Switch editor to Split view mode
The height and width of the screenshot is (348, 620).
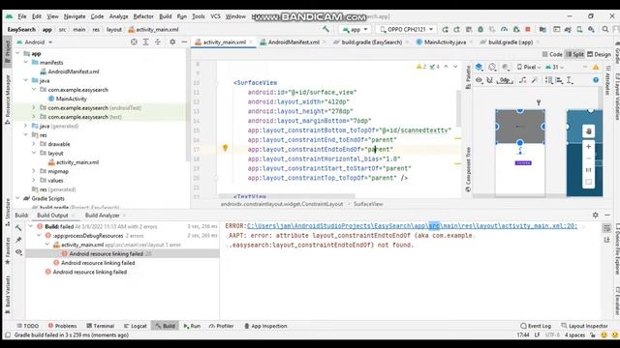point(574,54)
